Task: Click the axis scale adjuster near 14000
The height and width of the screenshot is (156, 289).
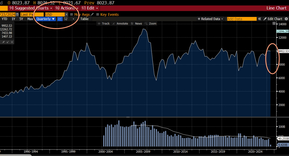Action: (x=274, y=23)
